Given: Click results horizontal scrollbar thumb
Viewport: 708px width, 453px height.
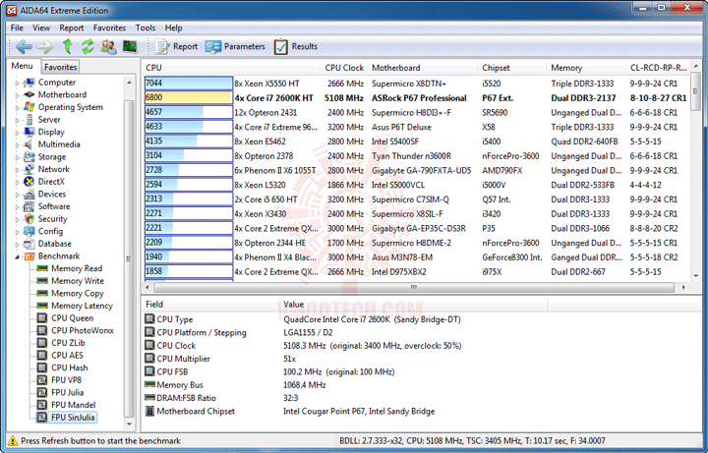Looking at the screenshot, I should [x=414, y=287].
